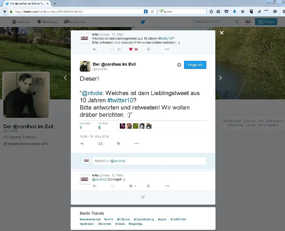Click the browser back arrow button
Viewport: 285px width, 231px height.
click(5, 11)
